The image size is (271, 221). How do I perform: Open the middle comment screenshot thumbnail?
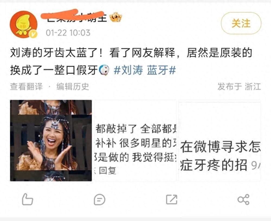(135, 140)
